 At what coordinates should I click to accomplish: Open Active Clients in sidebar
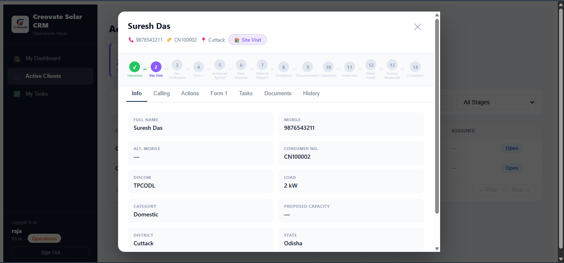coord(50,76)
